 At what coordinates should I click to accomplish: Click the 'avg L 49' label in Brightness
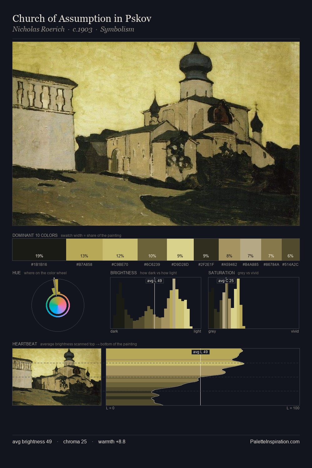pyautogui.click(x=154, y=281)
